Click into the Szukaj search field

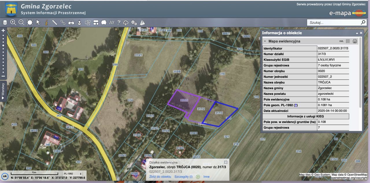tap(333, 22)
